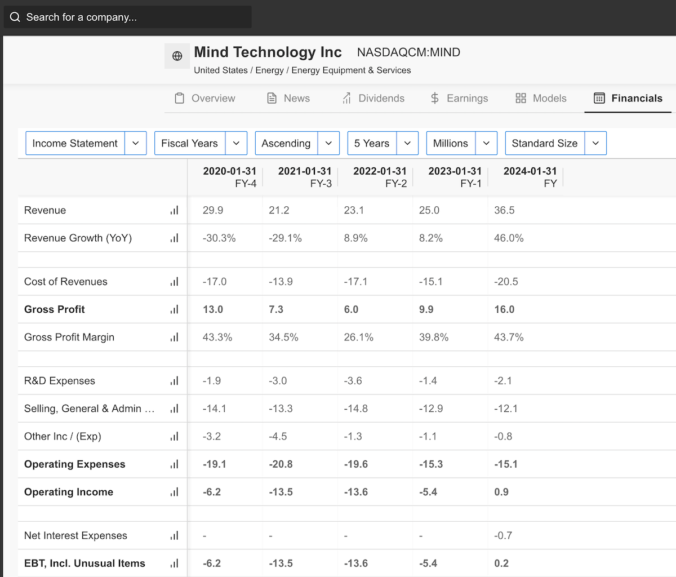Expand the Millions units dropdown

tap(461, 143)
